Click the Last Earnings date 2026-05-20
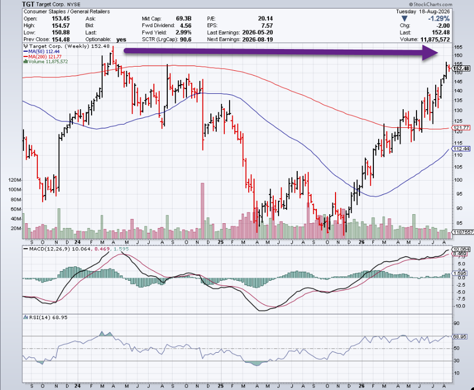The height and width of the screenshot is (390, 474). [258, 32]
